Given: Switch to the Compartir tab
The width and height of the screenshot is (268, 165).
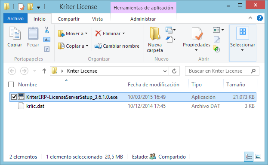Looking at the screenshot, I should [x=68, y=19].
